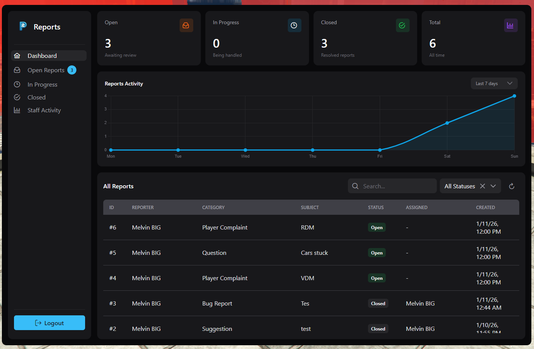Click the orange inbox icon on Open card

186,25
